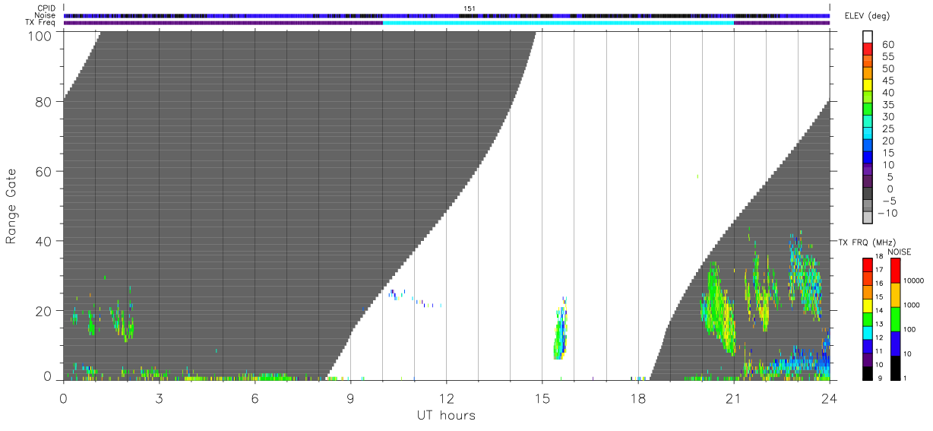Click the red top segment of TX FRQ colorbar
This screenshot has height=431, width=933.
click(x=868, y=264)
